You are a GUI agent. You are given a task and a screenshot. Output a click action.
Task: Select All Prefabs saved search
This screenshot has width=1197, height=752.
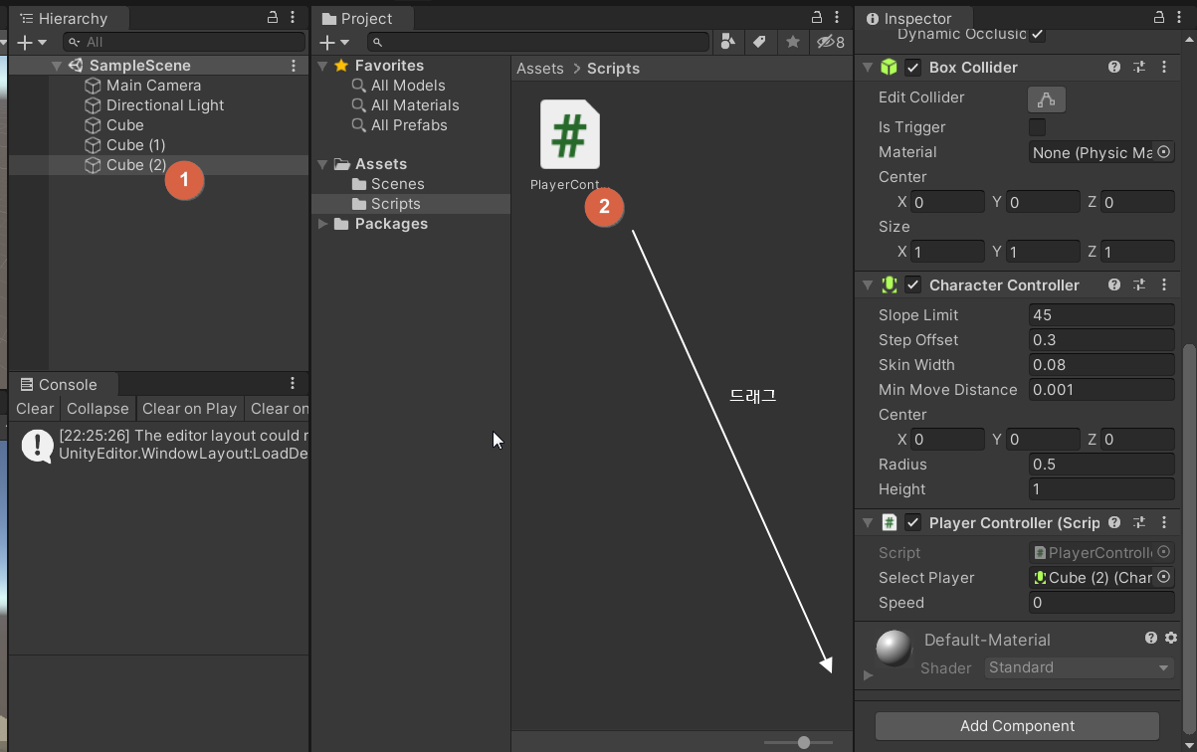[x=399, y=125]
